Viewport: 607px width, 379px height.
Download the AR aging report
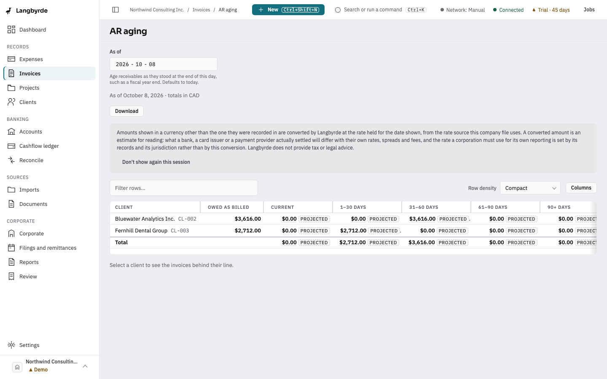click(x=126, y=111)
